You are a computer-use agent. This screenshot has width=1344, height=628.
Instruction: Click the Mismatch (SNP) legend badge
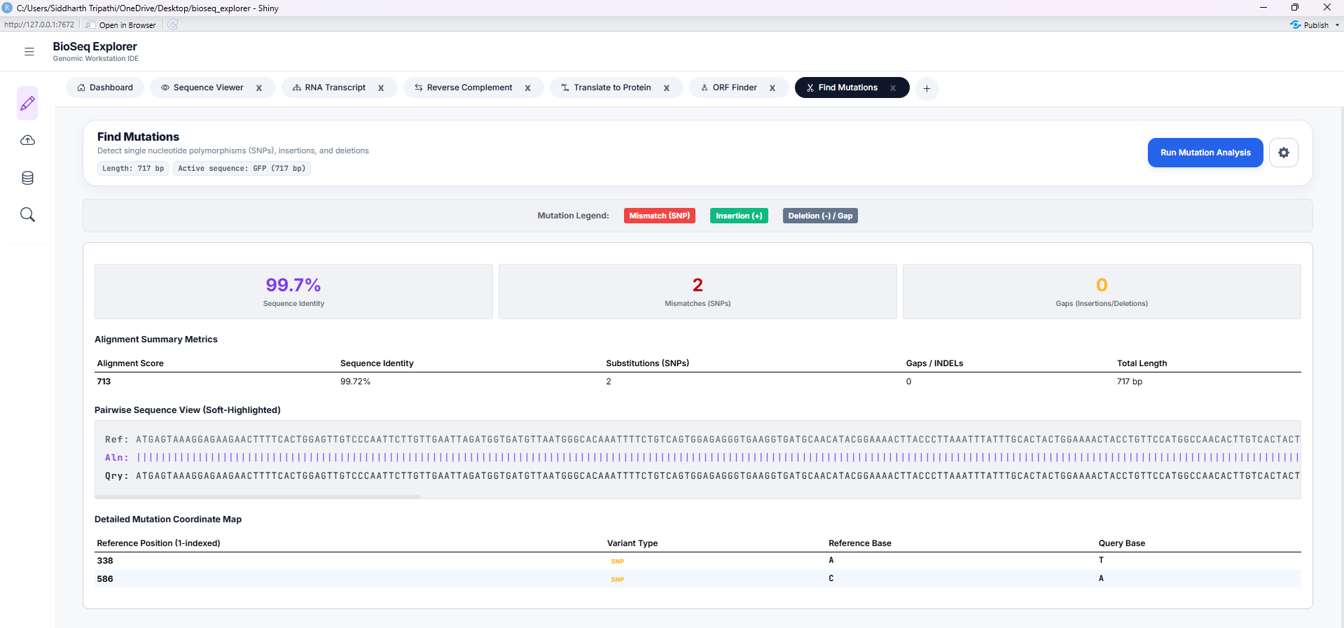(x=659, y=216)
